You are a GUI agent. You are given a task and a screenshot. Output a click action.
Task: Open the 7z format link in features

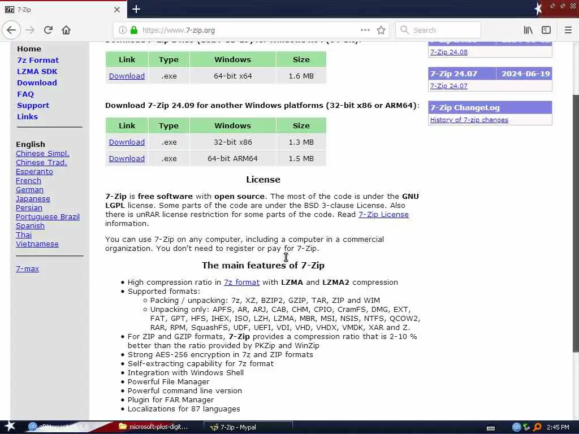[x=241, y=283]
